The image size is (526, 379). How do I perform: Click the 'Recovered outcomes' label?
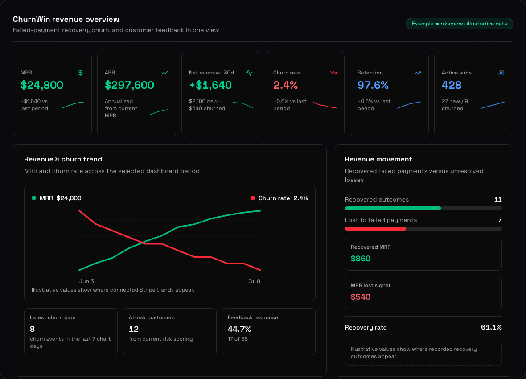tap(377, 199)
